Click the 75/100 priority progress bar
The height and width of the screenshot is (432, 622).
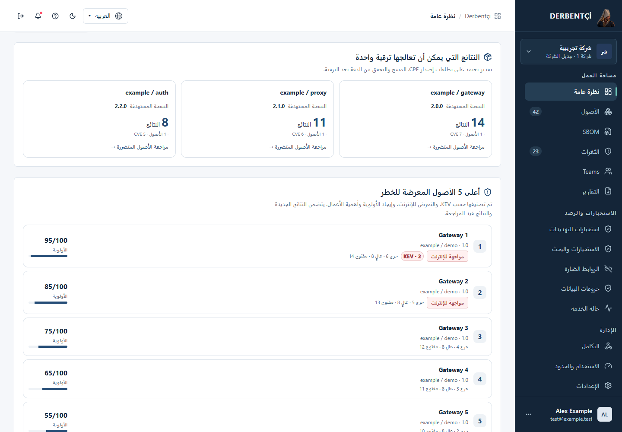[48, 347]
